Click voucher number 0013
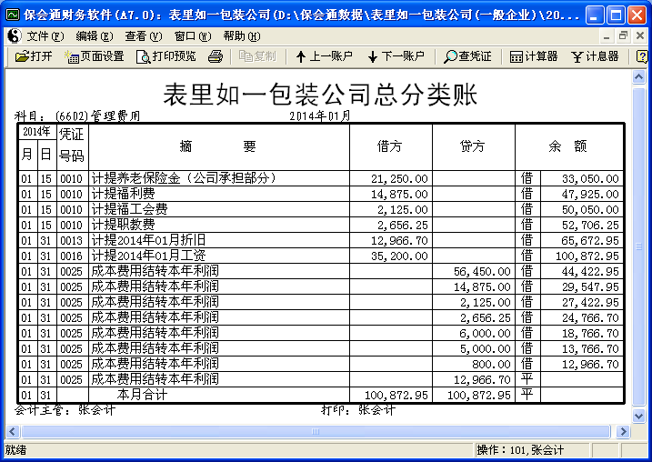This screenshot has height=462, width=652. click(72, 240)
